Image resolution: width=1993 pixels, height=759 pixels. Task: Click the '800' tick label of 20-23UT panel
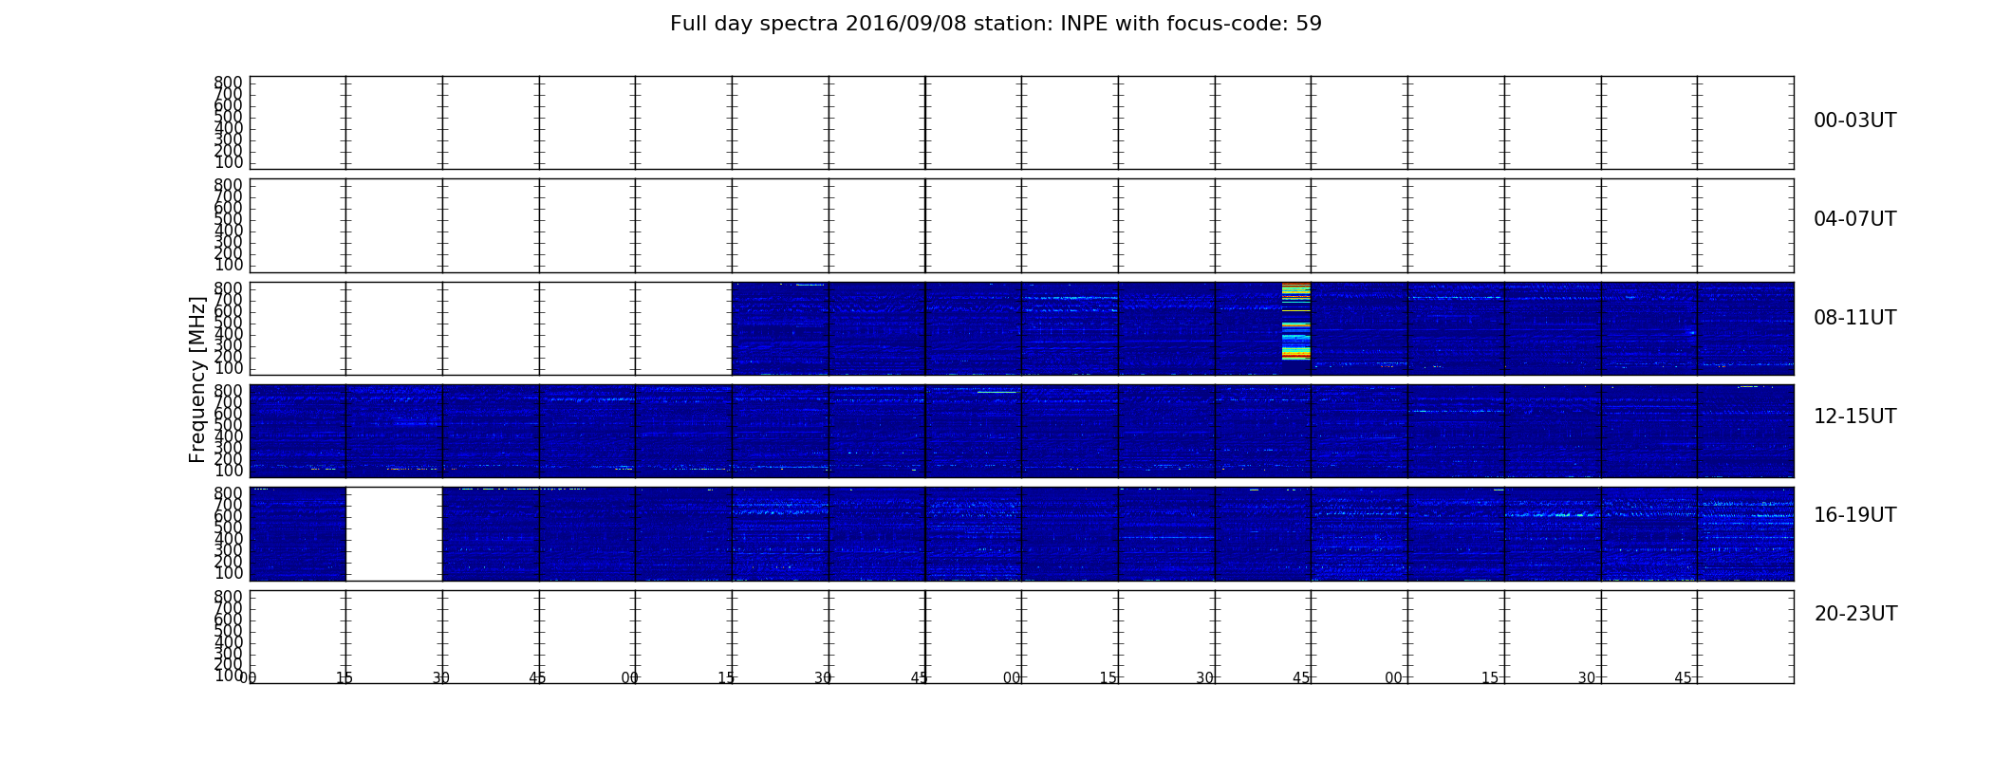coord(228,597)
